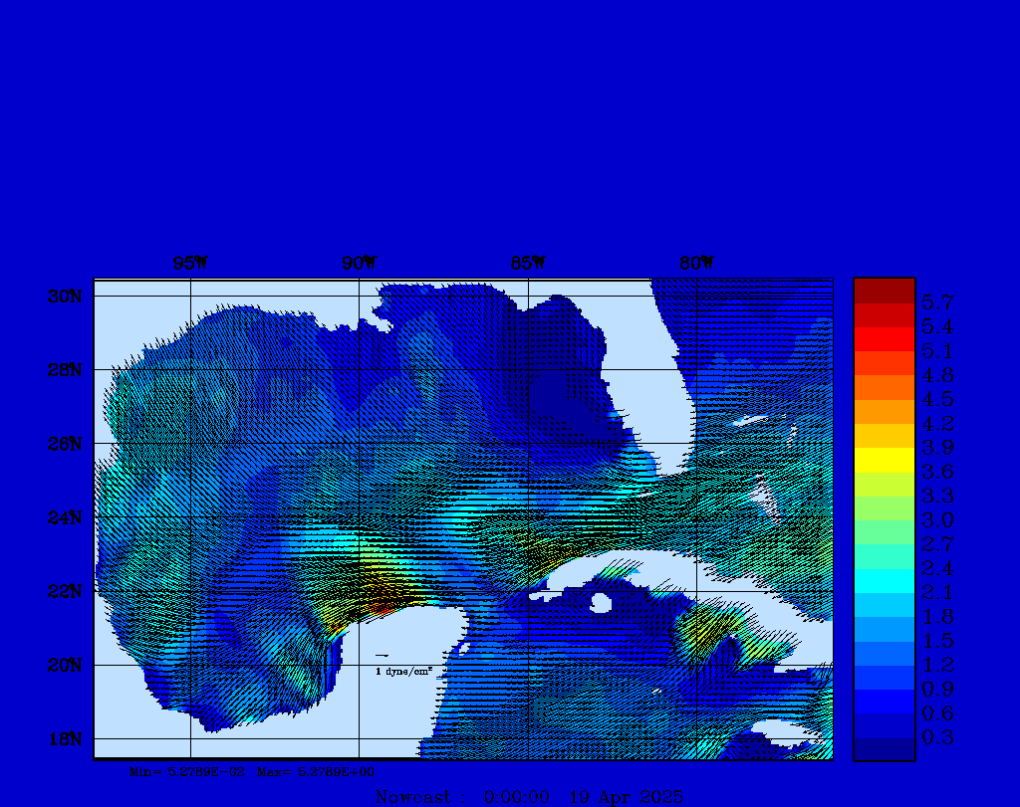This screenshot has height=807, width=1020.
Task: Click the 80W longitude label
Action: (x=696, y=264)
